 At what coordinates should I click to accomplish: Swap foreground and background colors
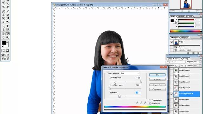click(8, 41)
